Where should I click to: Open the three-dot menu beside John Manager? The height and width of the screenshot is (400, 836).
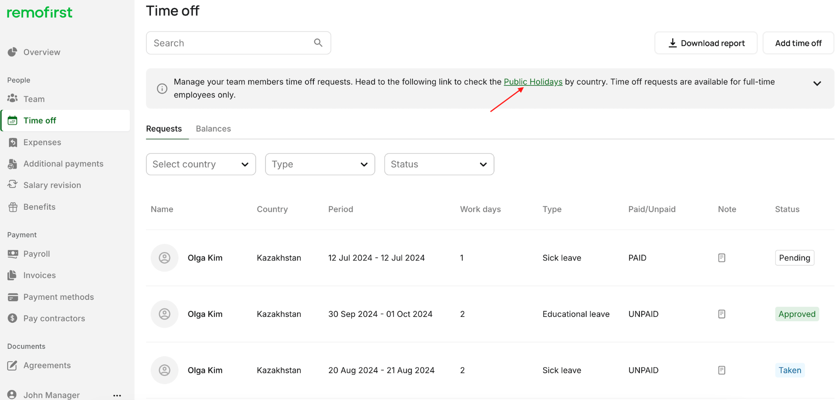117,395
